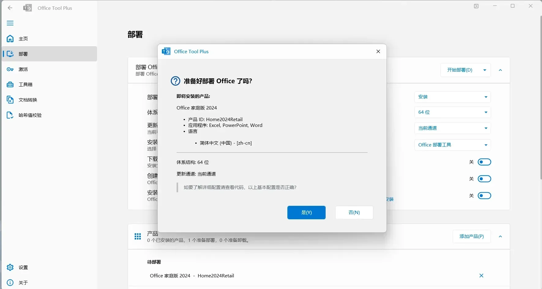Click 更新通道: 当前通道 text in dialog
Image resolution: width=542 pixels, height=289 pixels.
pos(196,174)
